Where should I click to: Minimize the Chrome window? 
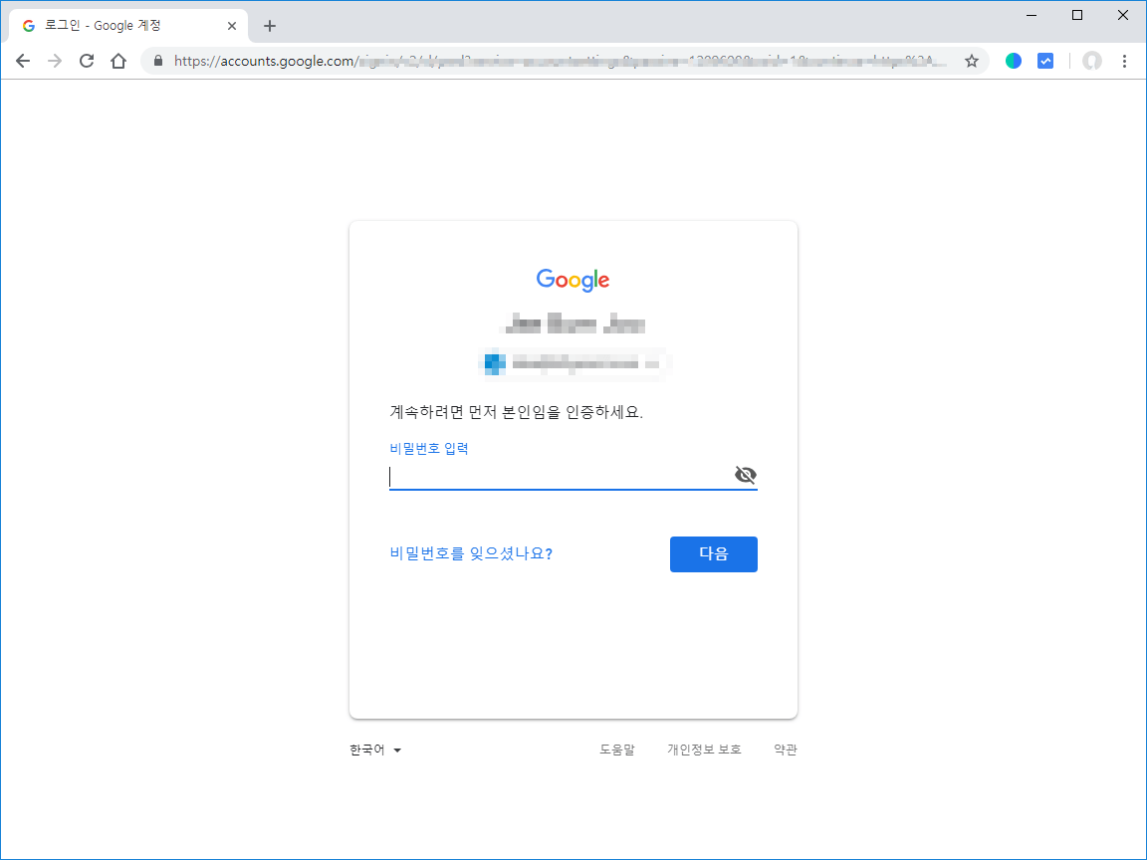click(1032, 15)
